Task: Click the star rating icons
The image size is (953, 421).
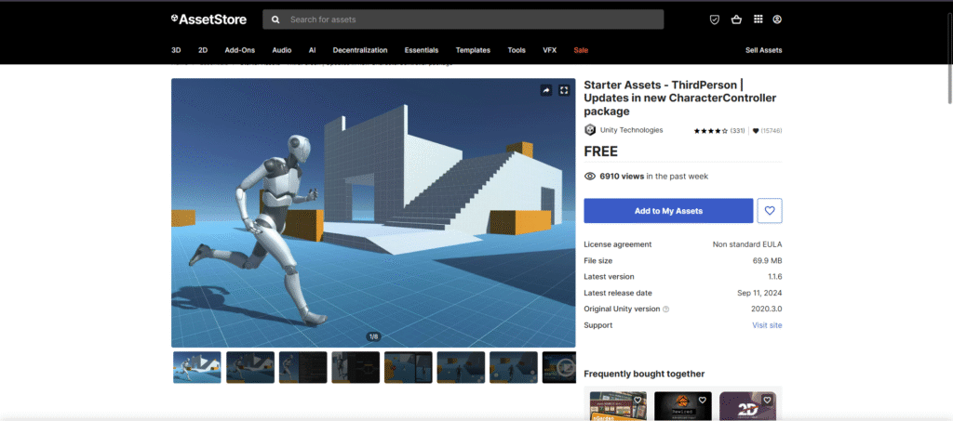Action: pos(711,130)
